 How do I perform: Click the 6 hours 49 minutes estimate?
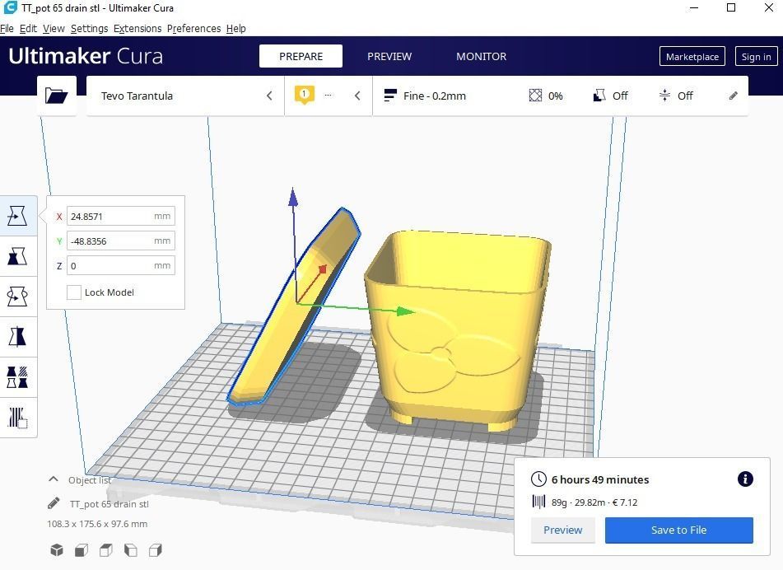[x=599, y=479]
